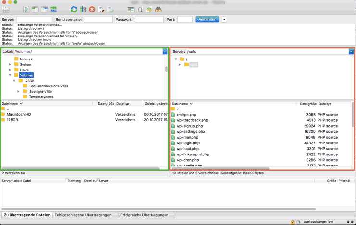Viewport: 356px width, 225px height.
Task: Sort remote files by Dateigröße column
Action: [308, 104]
